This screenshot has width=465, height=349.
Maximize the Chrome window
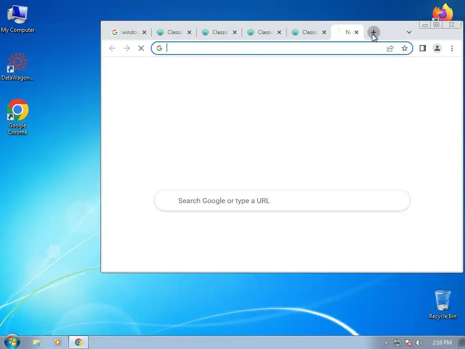tap(436, 25)
